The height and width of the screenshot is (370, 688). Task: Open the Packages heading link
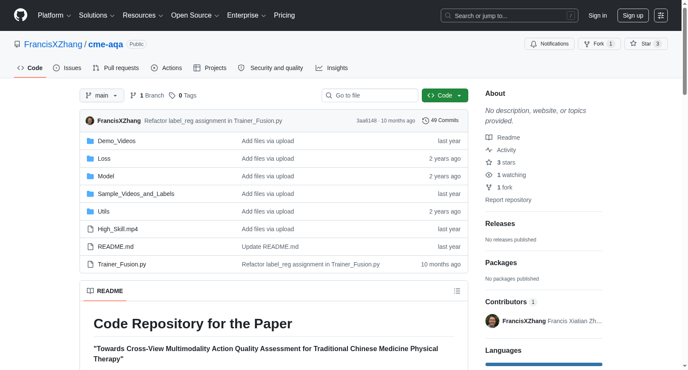pyautogui.click(x=501, y=263)
